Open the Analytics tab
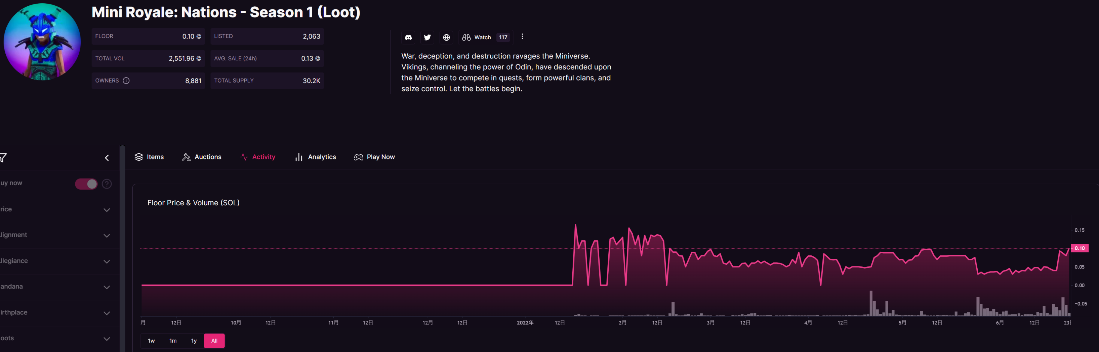 coord(315,157)
